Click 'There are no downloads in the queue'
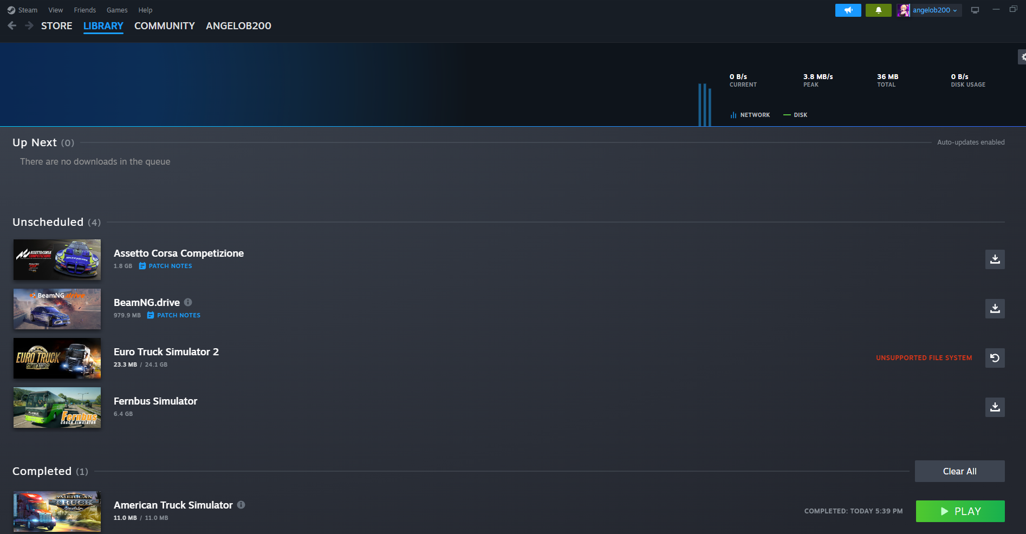1026x534 pixels. coord(95,161)
